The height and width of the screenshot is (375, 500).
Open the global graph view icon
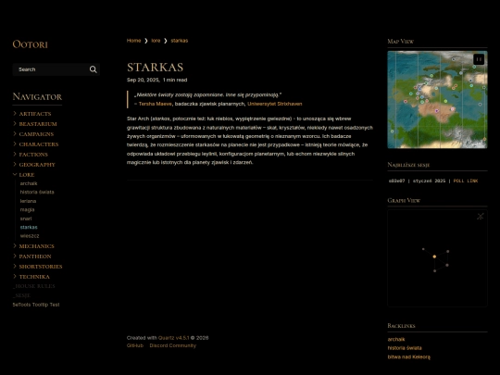[481, 216]
